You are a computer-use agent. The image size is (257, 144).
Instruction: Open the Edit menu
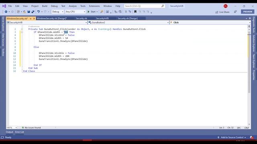click(x=17, y=6)
